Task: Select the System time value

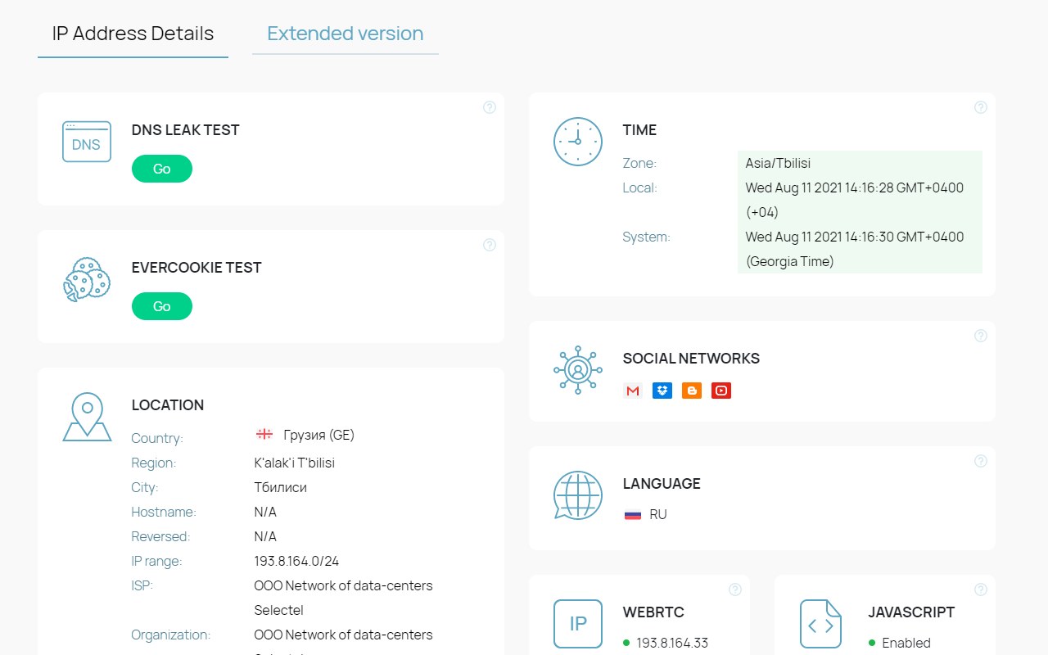Action: click(x=855, y=249)
